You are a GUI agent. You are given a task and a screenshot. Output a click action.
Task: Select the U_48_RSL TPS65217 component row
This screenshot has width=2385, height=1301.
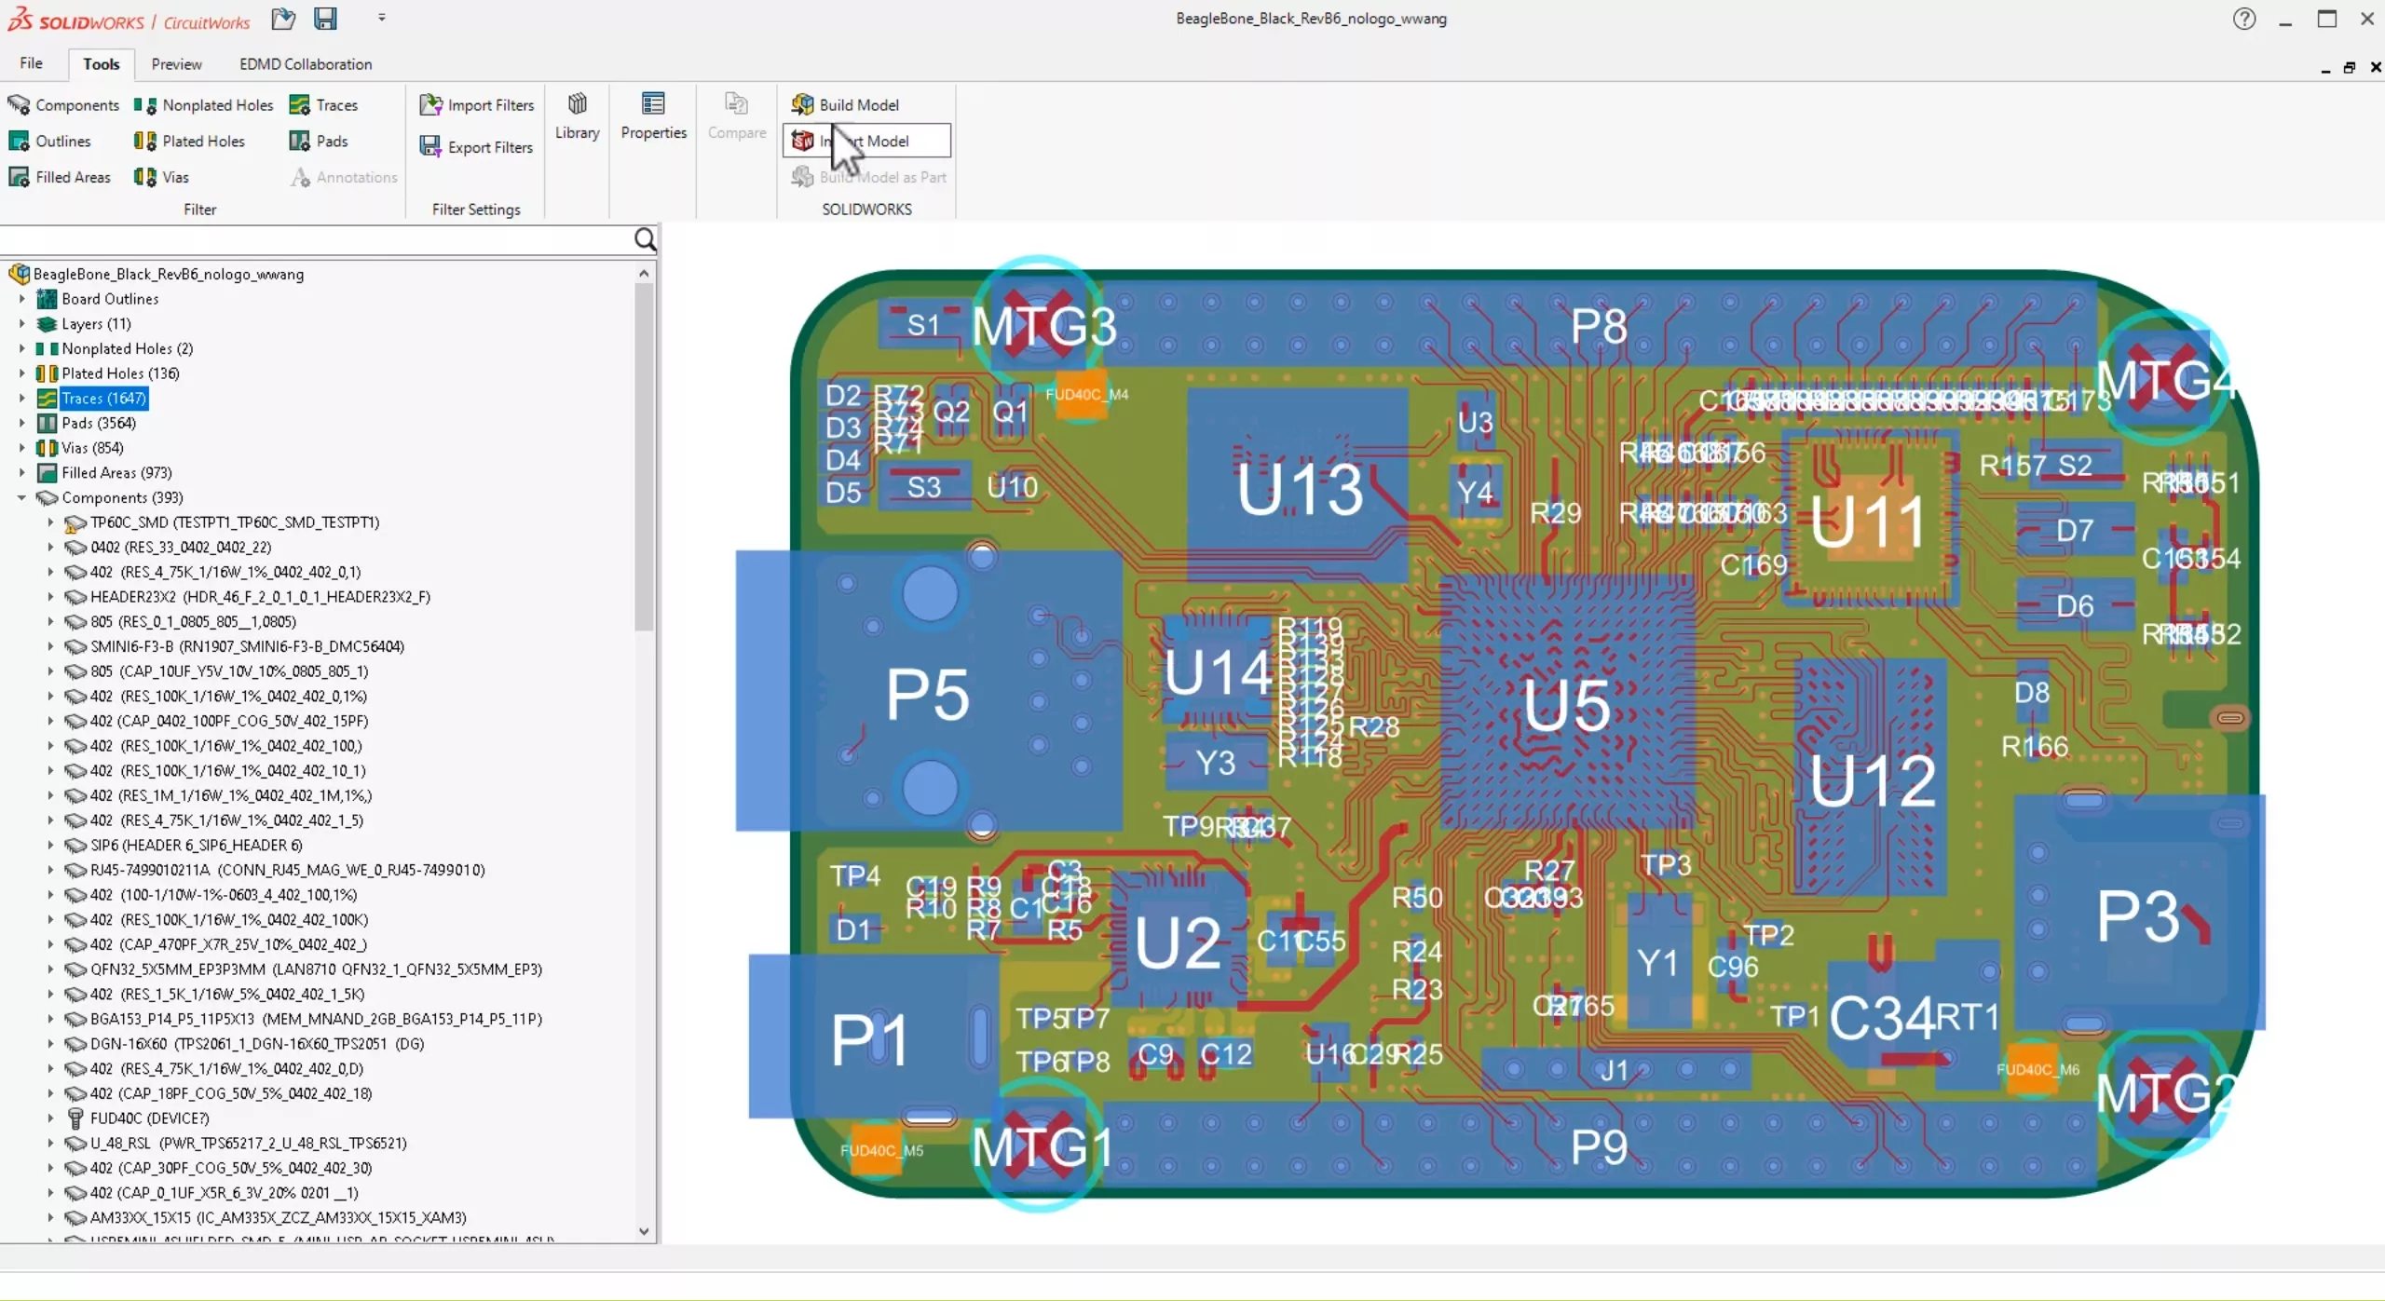(248, 1143)
